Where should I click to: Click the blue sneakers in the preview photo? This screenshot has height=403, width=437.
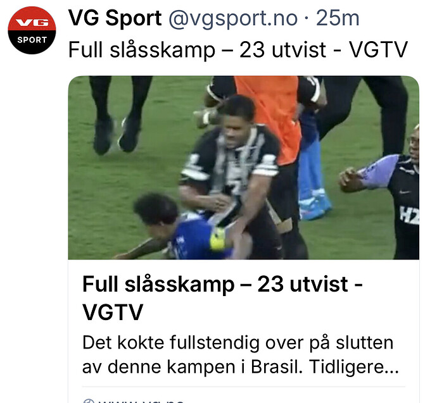click(x=315, y=204)
